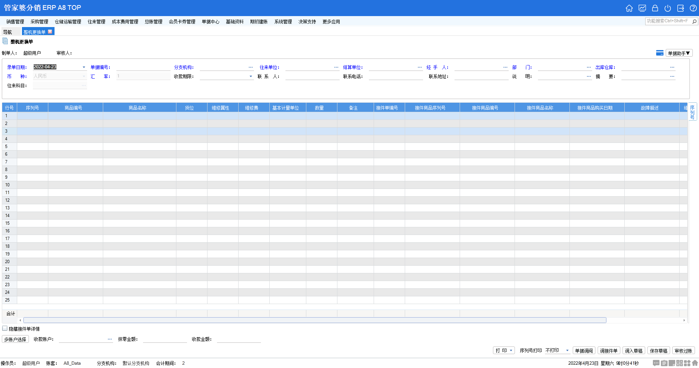The width and height of the screenshot is (699, 368).
Task: Click the power shutdown icon
Action: [668, 8]
